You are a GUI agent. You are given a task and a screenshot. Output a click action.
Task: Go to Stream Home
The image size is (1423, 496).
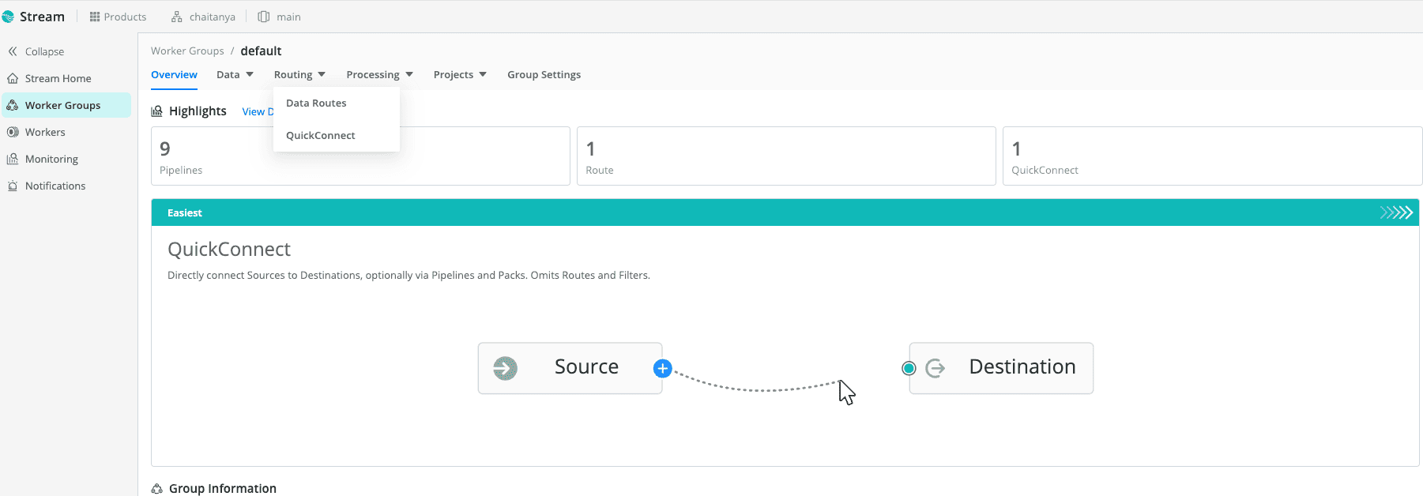pos(58,78)
